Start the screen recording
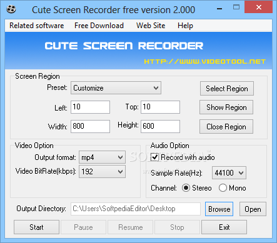This screenshot has width=277, height=243. 37,227
